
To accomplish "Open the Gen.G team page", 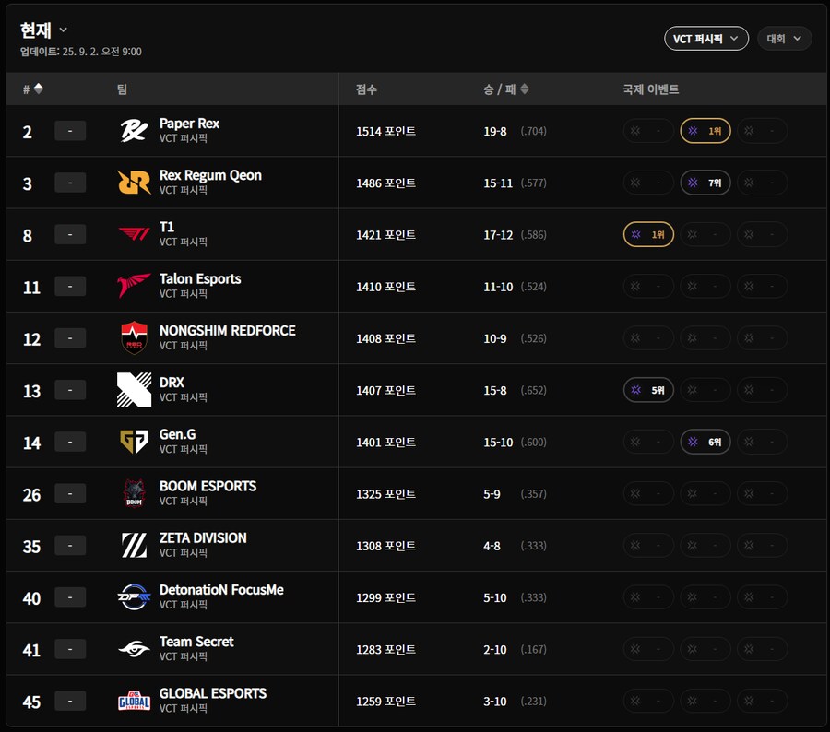I will click(x=177, y=434).
